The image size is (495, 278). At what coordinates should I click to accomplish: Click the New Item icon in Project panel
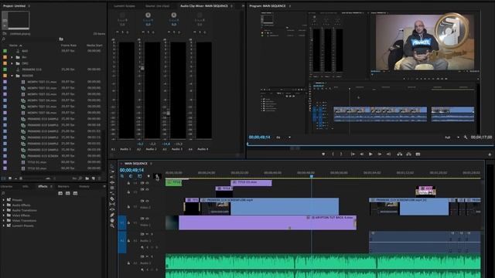click(94, 178)
